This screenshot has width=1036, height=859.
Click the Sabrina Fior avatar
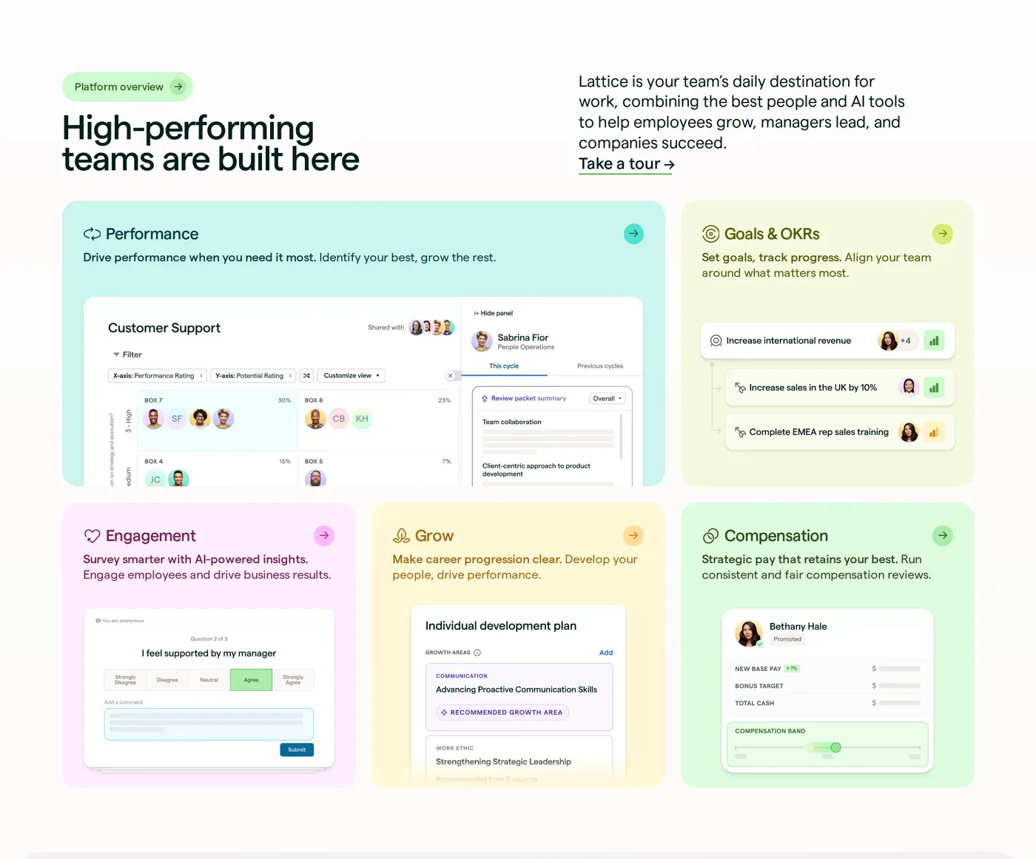(x=482, y=341)
